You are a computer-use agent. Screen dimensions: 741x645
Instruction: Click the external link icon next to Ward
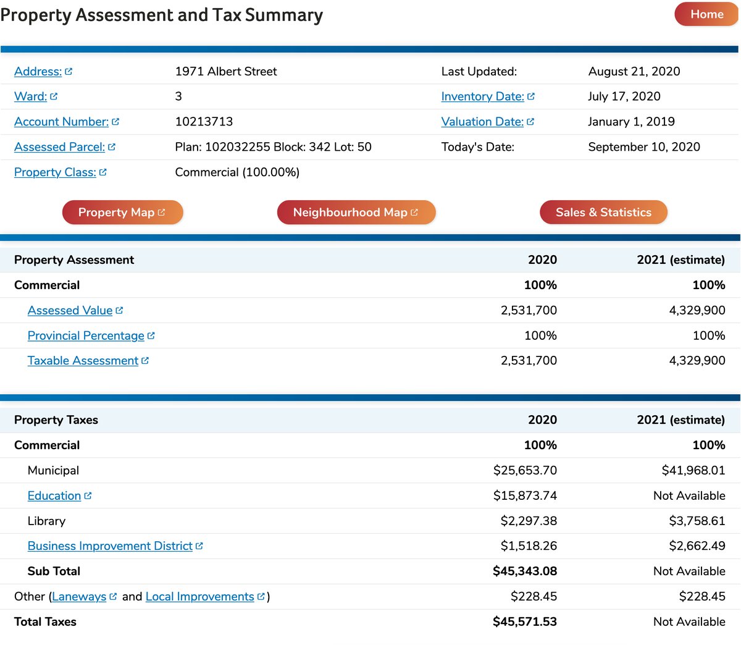(x=52, y=96)
